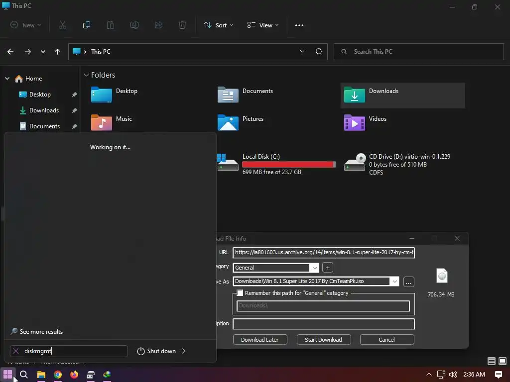Collapse the Home tree node

(x=7, y=79)
